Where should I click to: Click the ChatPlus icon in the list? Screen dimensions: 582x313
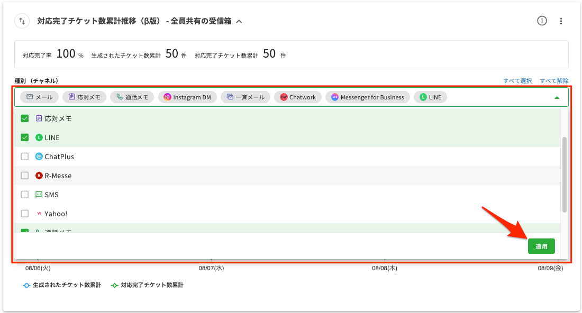click(39, 156)
